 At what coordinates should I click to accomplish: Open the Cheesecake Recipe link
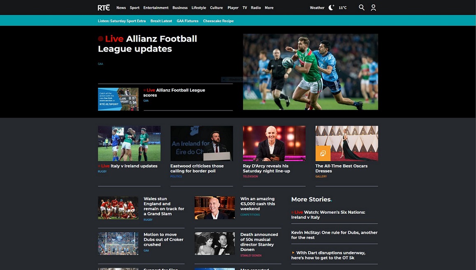(x=218, y=21)
